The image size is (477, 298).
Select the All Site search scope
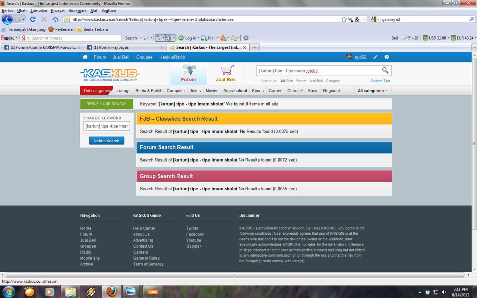pos(287,81)
